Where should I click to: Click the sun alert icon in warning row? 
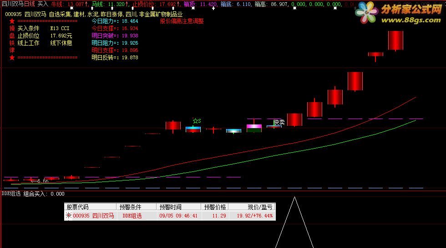click(x=69, y=216)
